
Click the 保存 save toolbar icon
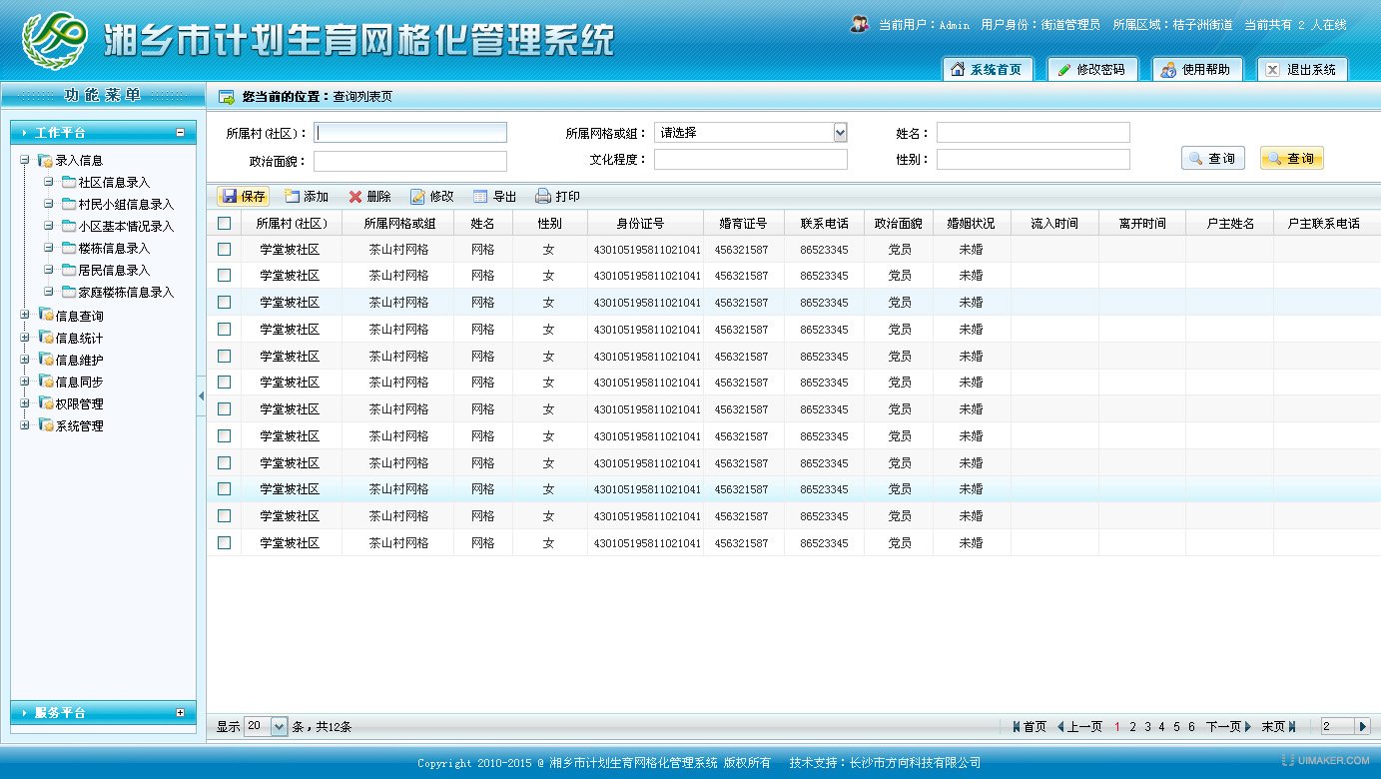coord(229,197)
